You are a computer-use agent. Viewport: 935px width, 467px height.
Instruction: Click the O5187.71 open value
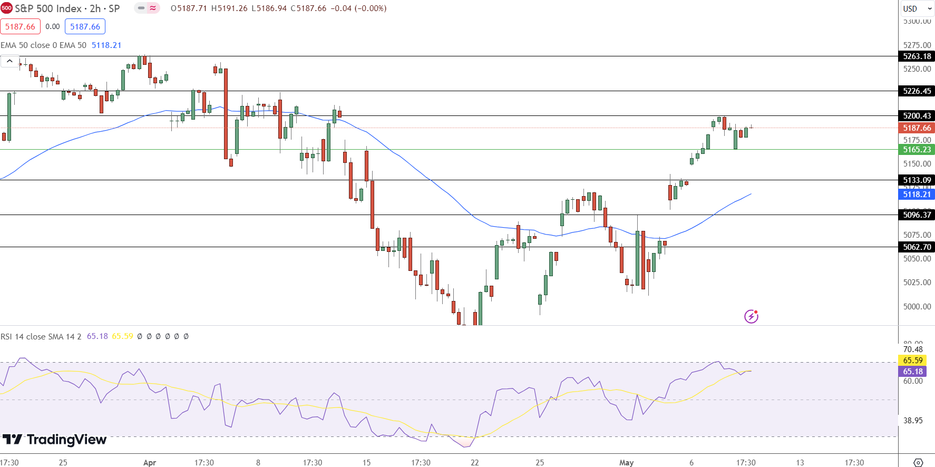(x=189, y=8)
